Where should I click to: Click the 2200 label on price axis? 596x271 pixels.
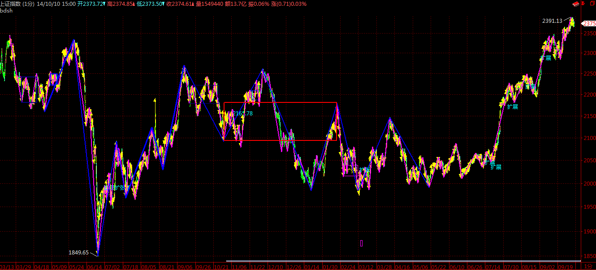tap(588, 95)
